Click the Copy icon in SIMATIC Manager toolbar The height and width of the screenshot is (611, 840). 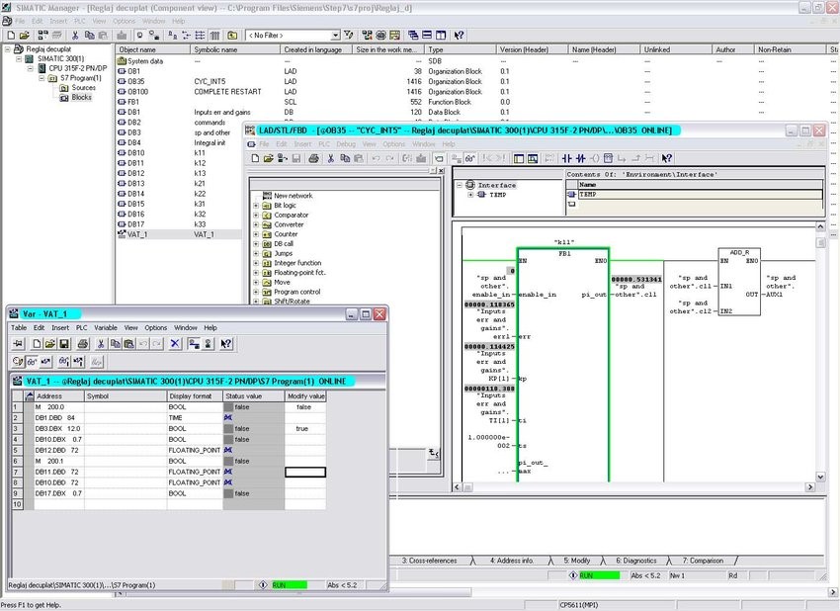click(89, 36)
